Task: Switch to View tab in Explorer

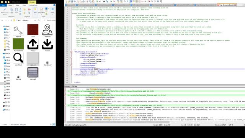Action: 24,5
